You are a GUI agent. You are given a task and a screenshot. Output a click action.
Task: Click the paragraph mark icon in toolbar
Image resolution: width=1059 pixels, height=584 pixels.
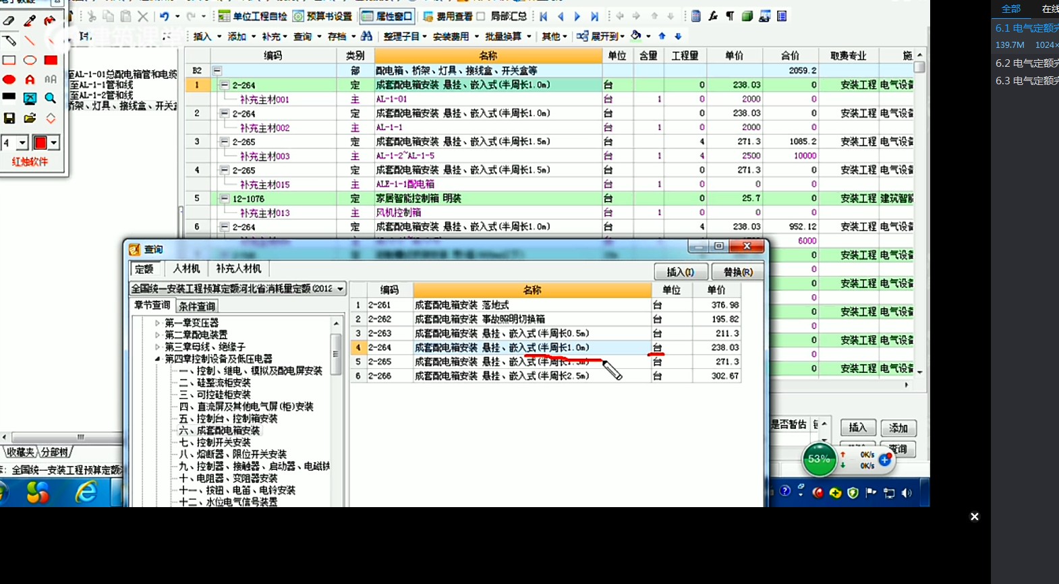pos(730,16)
